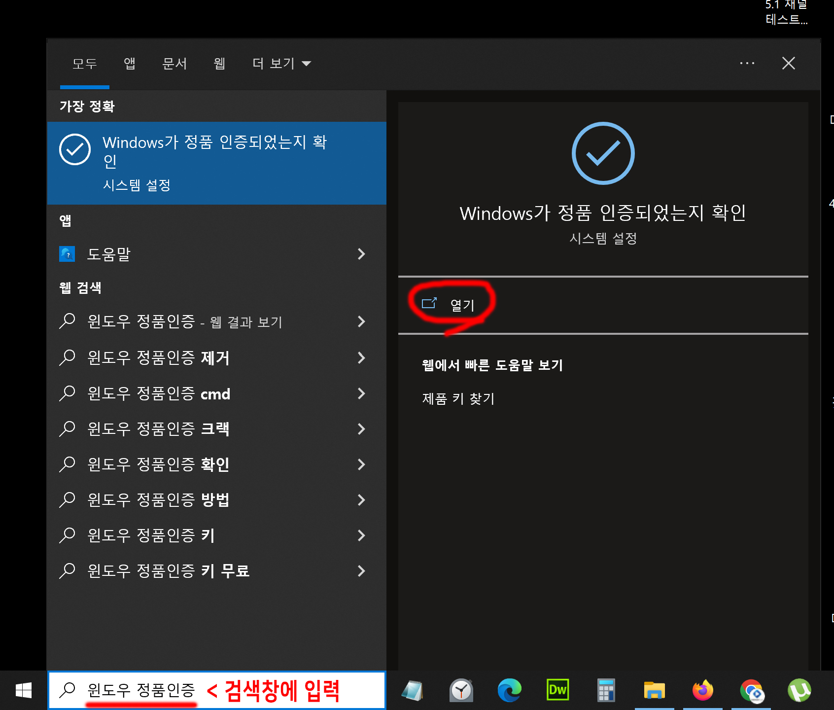Image resolution: width=834 pixels, height=710 pixels.
Task: Click the 제품 키 찾기 link
Action: pos(458,398)
